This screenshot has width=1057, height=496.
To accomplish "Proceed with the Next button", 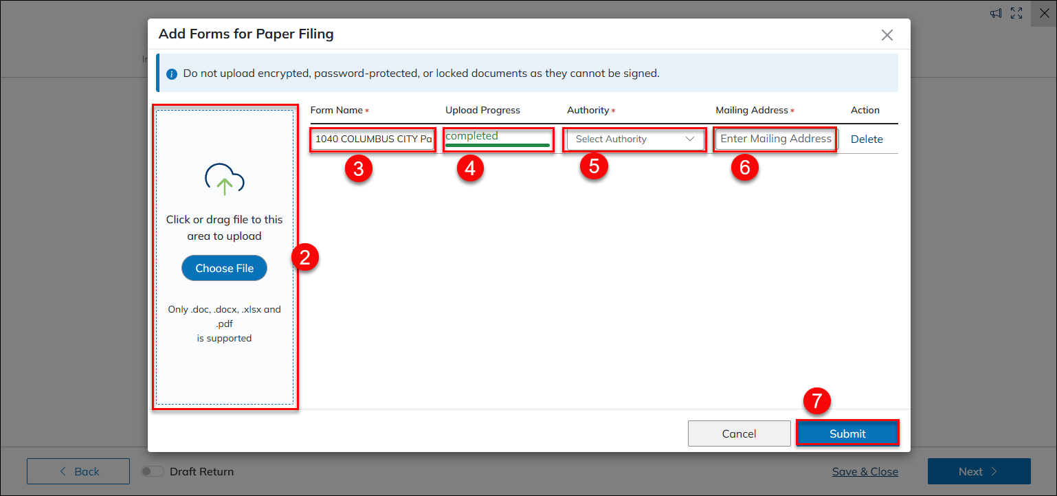I will (x=979, y=471).
